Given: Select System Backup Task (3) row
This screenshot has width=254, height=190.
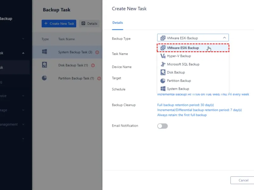Looking at the screenshot, I should pyautogui.click(x=67, y=52).
